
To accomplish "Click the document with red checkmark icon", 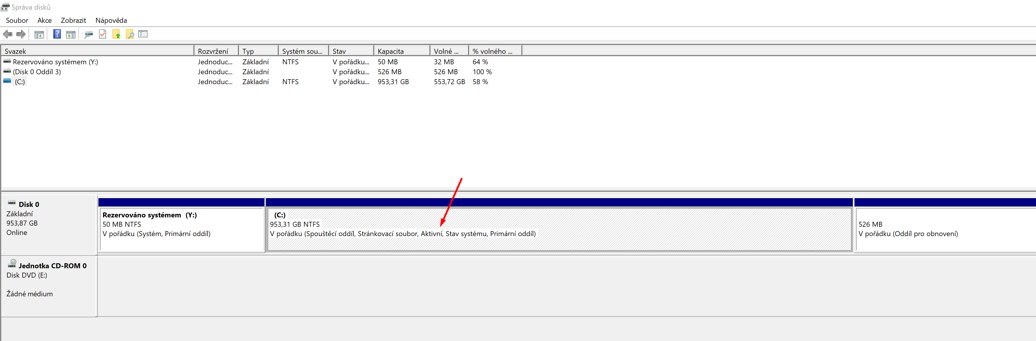I will coord(102,34).
